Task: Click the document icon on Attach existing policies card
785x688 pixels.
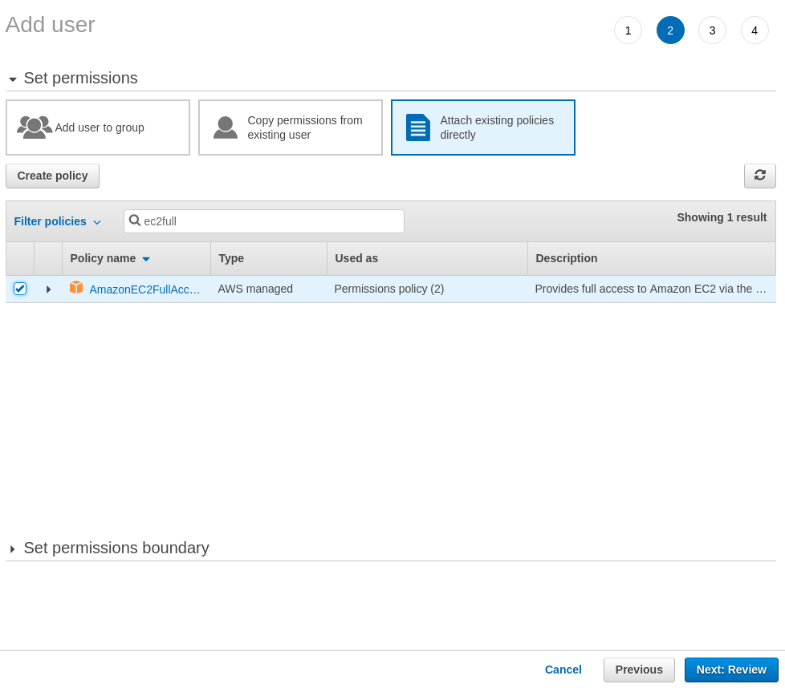Action: 418,127
